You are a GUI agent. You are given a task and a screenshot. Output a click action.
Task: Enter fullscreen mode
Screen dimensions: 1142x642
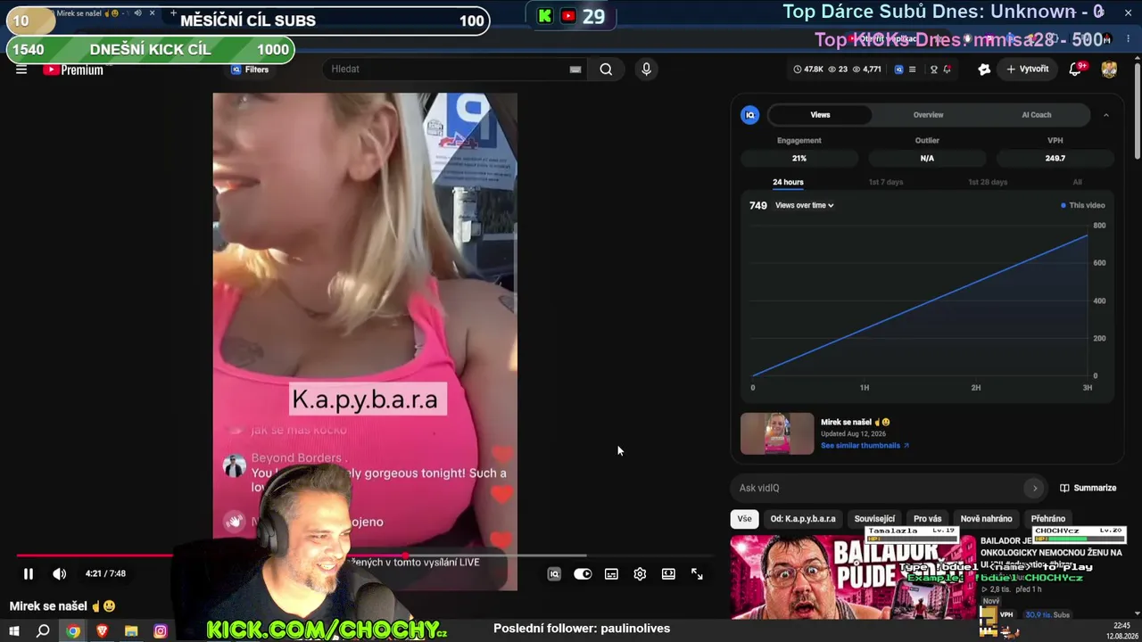point(697,574)
